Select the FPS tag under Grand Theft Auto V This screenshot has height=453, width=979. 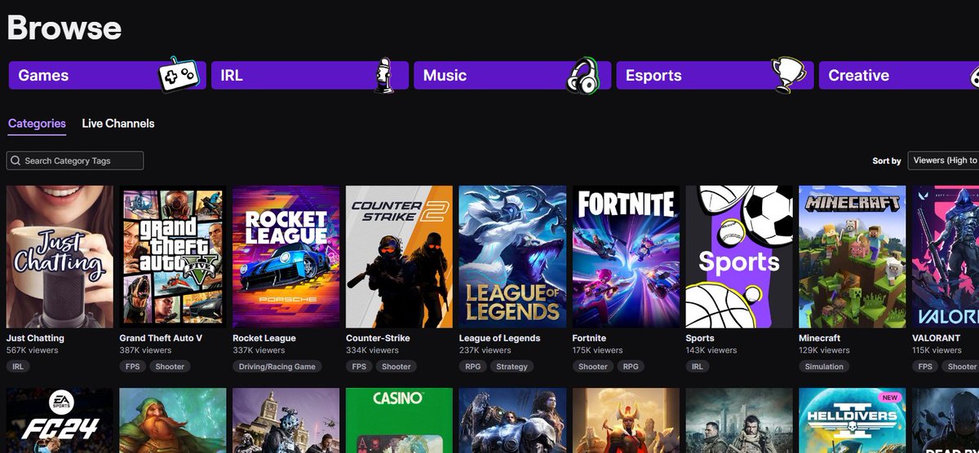[x=132, y=367]
